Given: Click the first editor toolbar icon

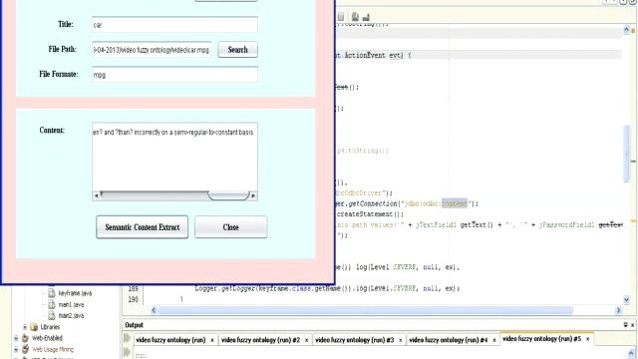Looking at the screenshot, I should 341,17.
